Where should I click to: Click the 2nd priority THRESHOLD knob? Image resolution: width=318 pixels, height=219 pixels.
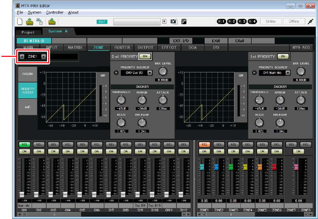point(121,100)
